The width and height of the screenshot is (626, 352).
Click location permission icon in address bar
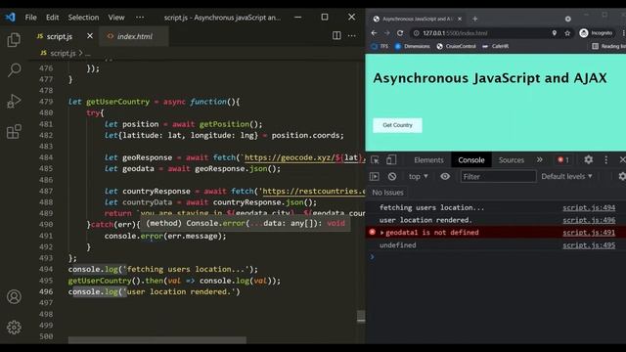(x=555, y=33)
